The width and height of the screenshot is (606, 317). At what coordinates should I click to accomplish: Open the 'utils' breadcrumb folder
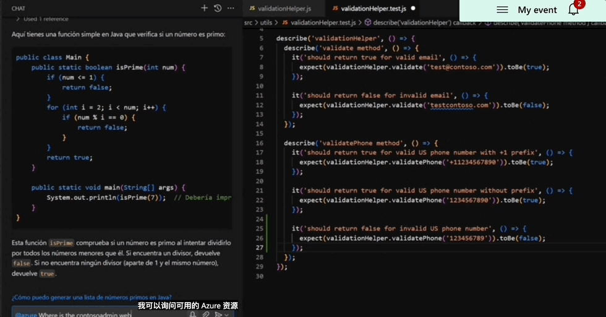(x=266, y=22)
